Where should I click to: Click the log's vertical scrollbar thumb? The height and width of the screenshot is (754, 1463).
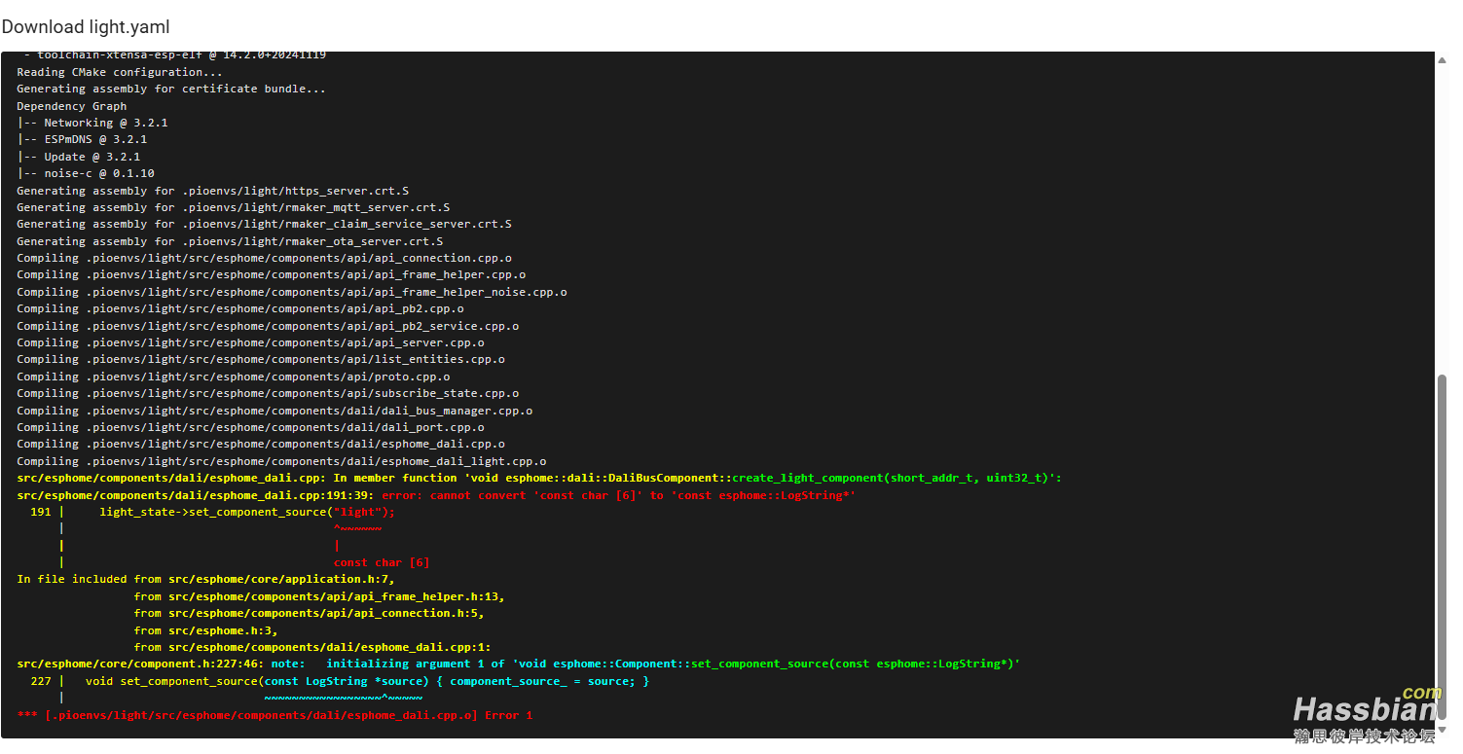click(1442, 545)
